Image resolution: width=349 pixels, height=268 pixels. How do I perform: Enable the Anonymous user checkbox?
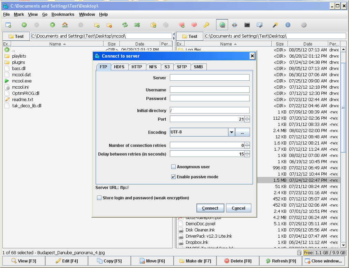174,167
